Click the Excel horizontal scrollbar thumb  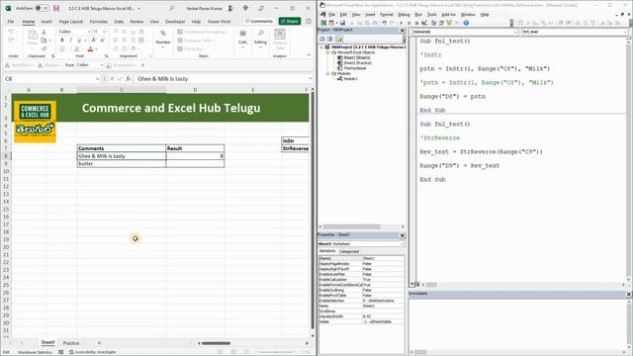(x=216, y=343)
